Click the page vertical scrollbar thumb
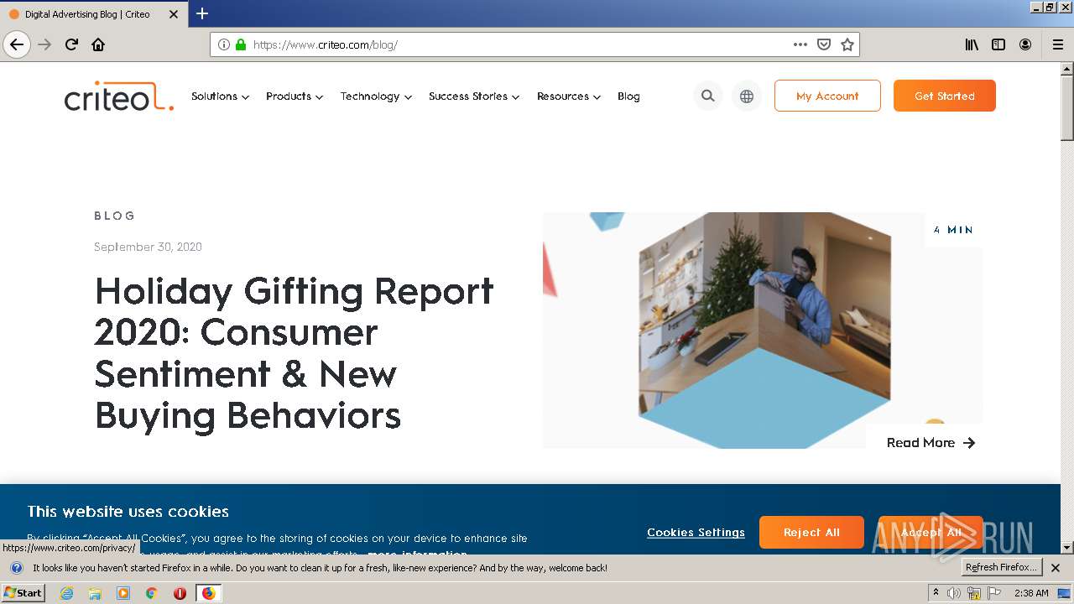 coord(1067,108)
